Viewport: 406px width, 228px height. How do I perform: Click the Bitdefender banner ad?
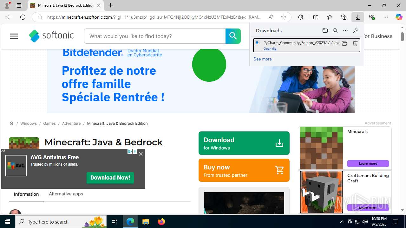pos(201,81)
